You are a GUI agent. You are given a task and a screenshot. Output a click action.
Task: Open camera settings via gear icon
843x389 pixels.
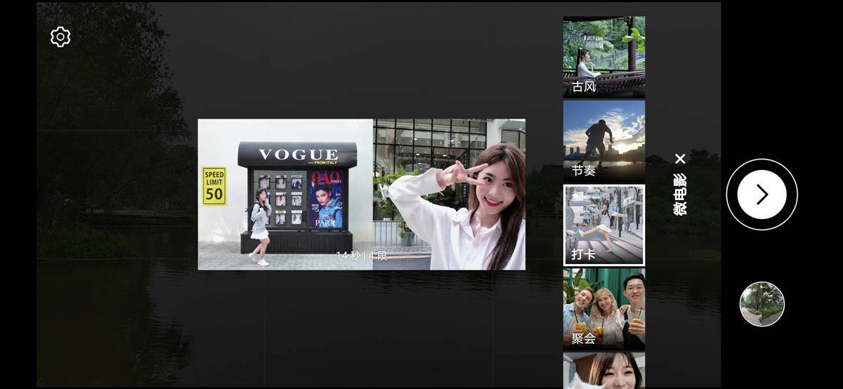click(x=60, y=37)
